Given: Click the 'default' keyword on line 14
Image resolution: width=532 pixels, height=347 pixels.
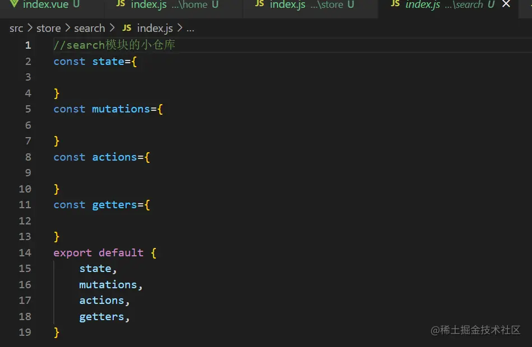Looking at the screenshot, I should (x=121, y=253).
